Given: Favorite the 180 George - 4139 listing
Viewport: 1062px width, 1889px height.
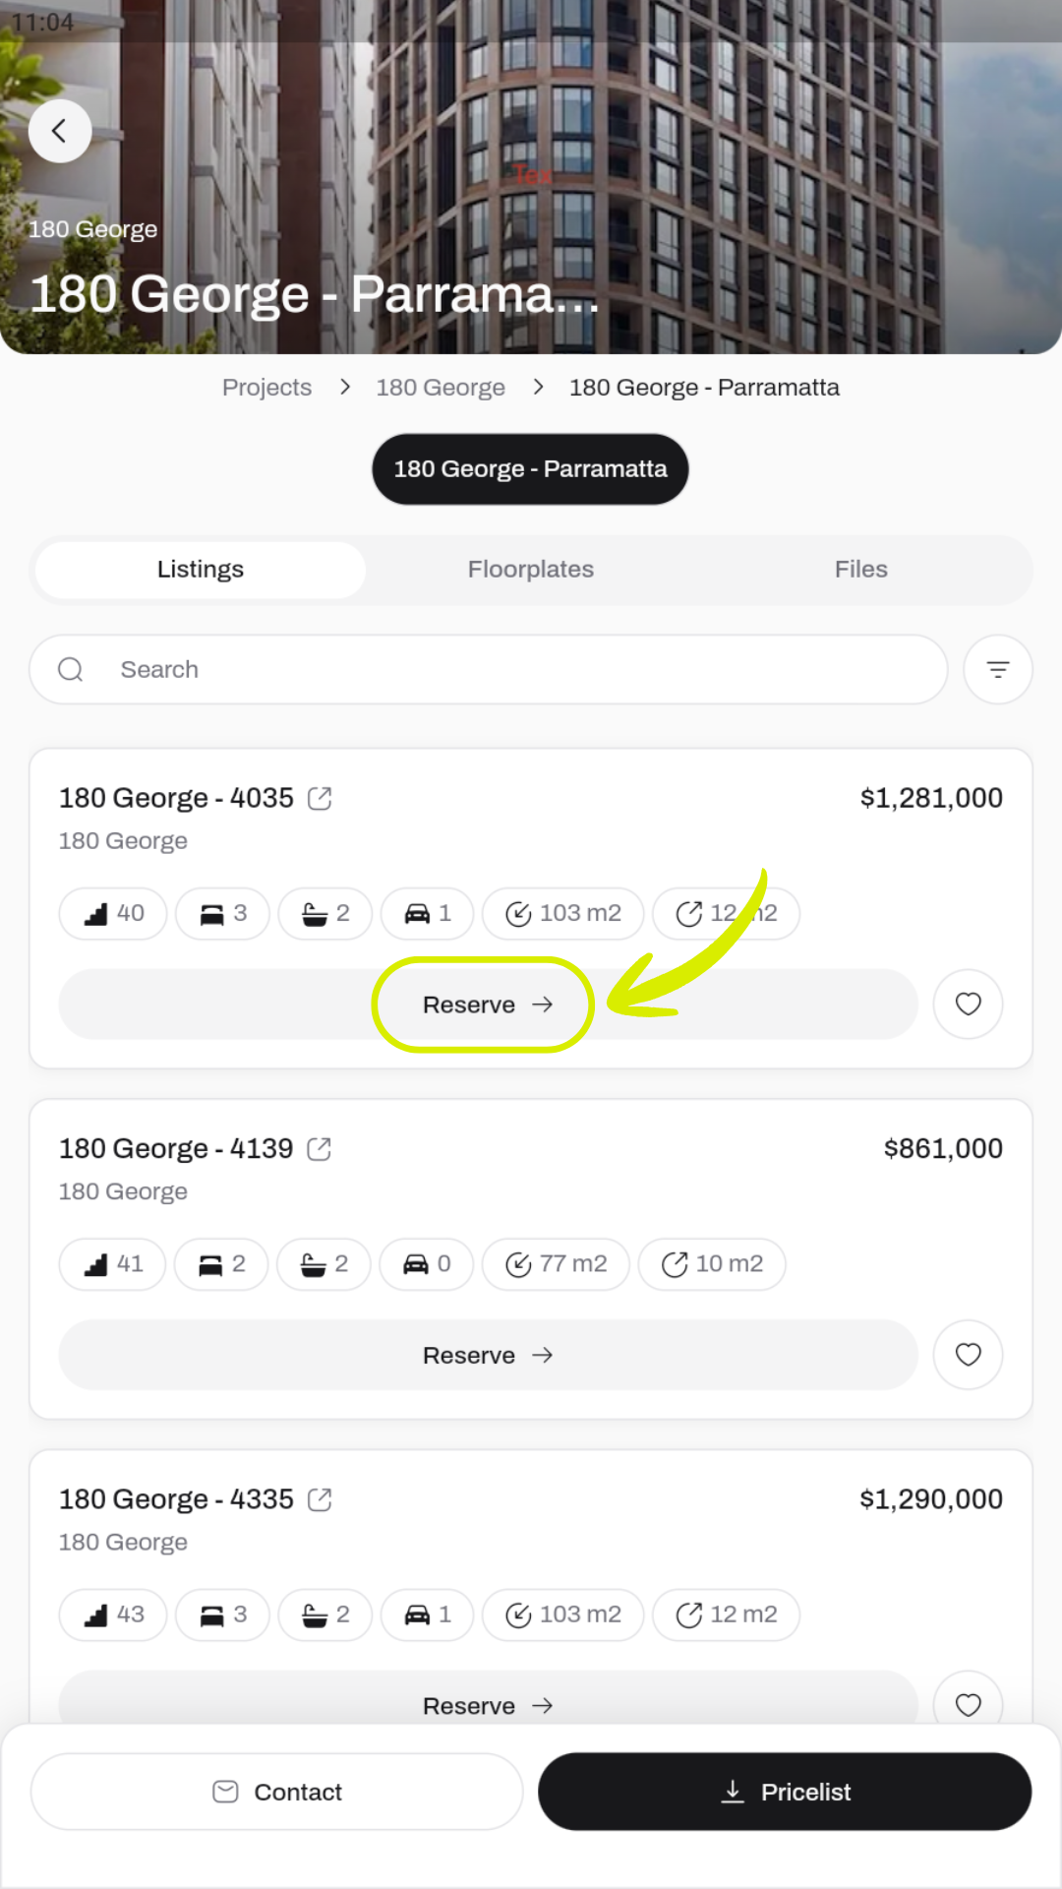Looking at the screenshot, I should pyautogui.click(x=968, y=1355).
